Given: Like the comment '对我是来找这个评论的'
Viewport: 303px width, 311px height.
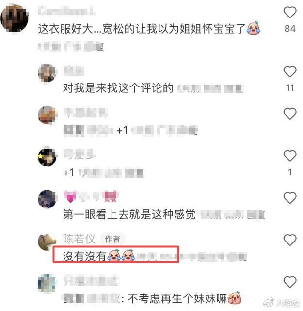Looking at the screenshot, I should pyautogui.click(x=290, y=71).
